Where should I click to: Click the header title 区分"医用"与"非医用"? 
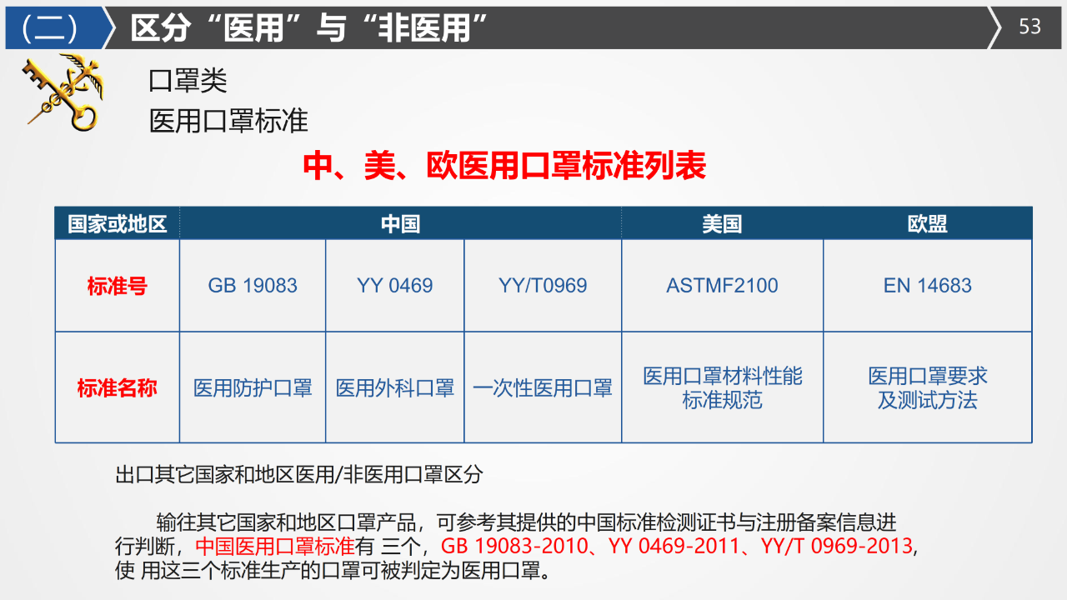308,28
